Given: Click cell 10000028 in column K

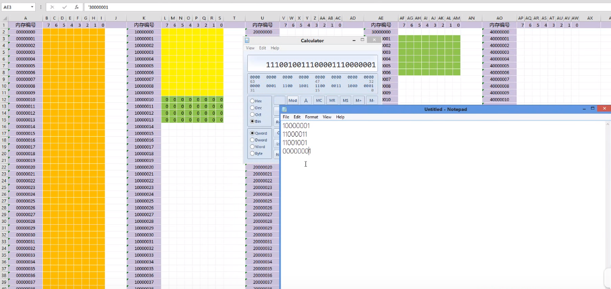Looking at the screenshot, I should [144, 221].
